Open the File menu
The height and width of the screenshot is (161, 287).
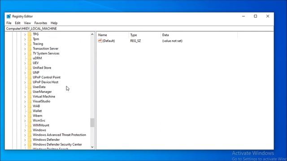pos(9,23)
